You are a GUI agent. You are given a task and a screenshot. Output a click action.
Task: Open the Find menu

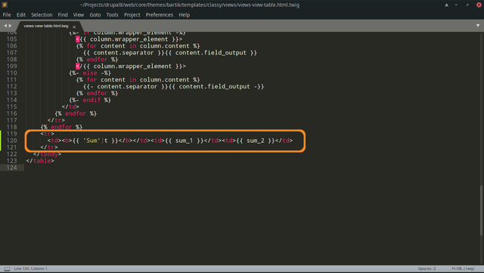[x=63, y=15]
